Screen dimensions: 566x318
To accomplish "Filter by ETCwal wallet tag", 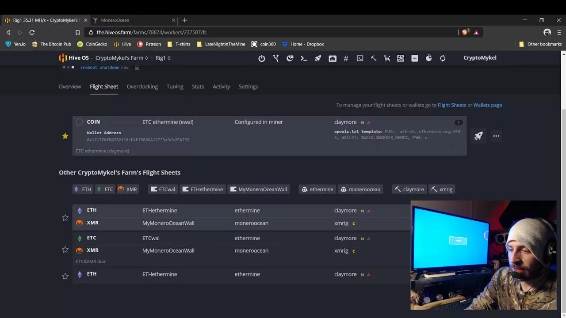I will tap(163, 189).
